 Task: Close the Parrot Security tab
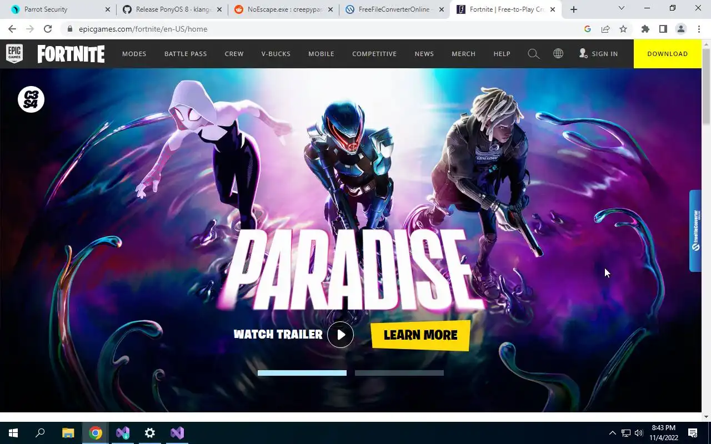click(x=108, y=9)
